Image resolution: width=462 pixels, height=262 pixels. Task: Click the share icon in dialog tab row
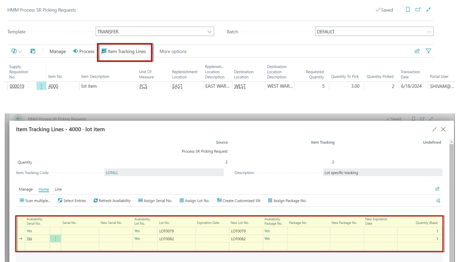[x=438, y=189]
